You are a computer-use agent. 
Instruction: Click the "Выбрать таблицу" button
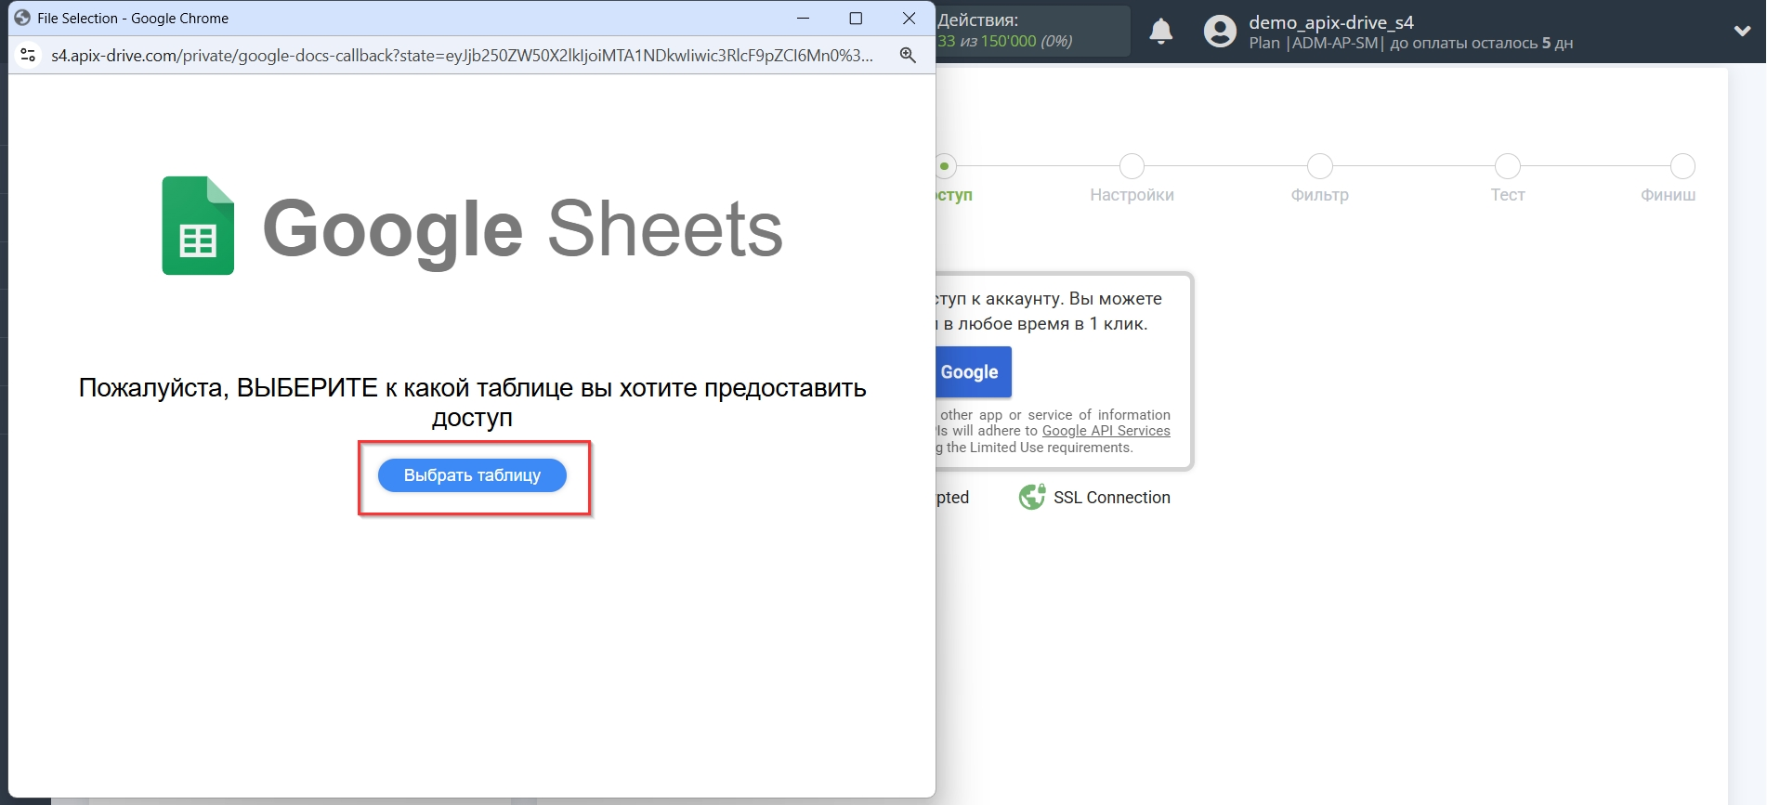click(472, 475)
